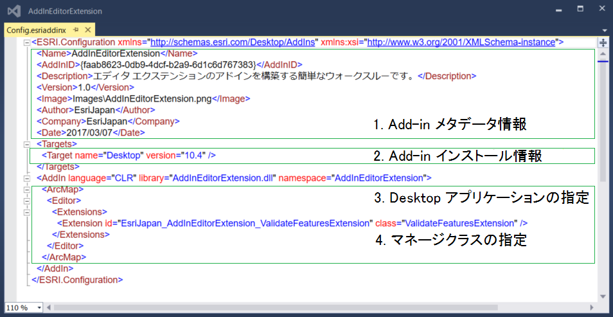Click the horizontal scrollbar left arrow

click(49, 308)
